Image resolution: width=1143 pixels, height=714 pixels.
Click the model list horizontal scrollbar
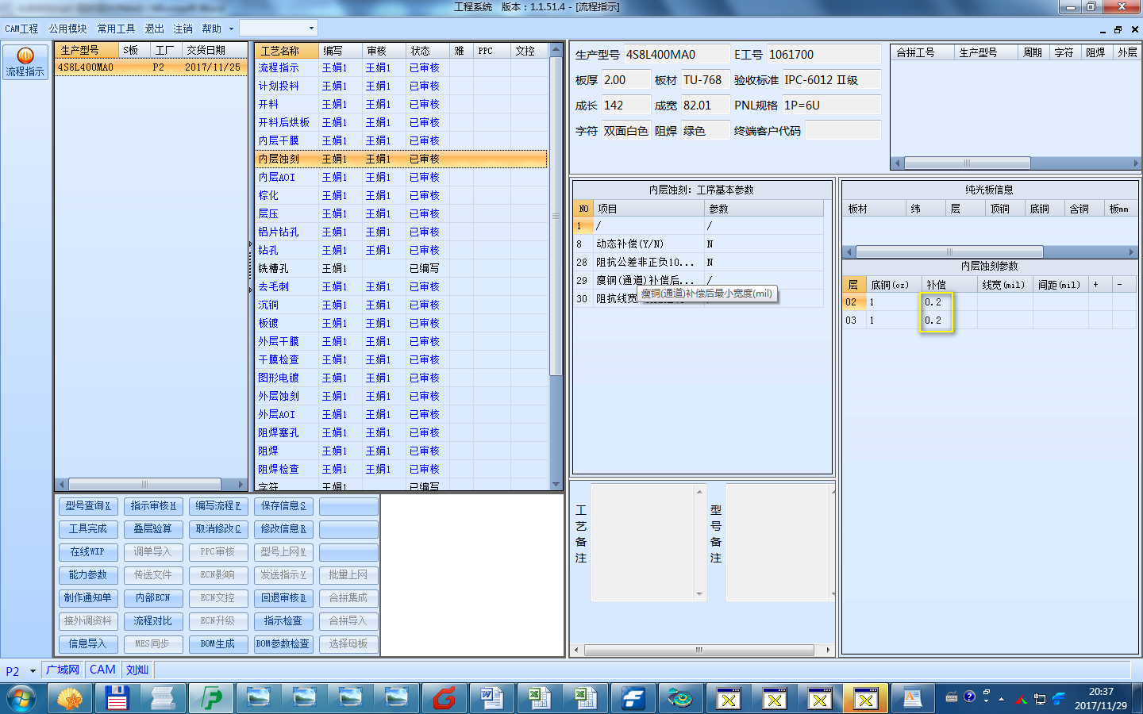151,484
